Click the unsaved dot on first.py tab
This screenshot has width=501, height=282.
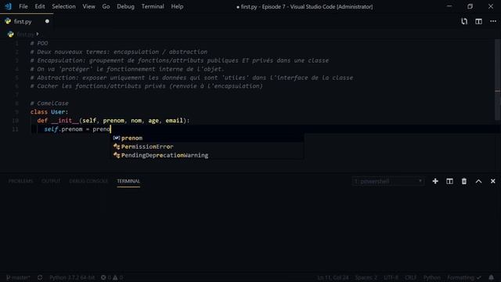[x=47, y=21]
